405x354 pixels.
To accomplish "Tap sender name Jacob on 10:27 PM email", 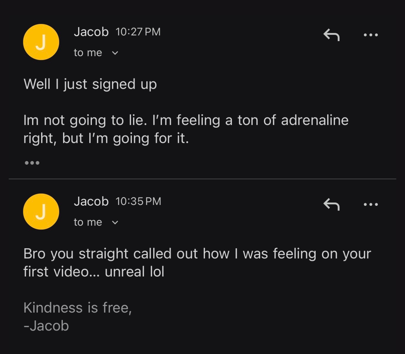I will pos(91,32).
